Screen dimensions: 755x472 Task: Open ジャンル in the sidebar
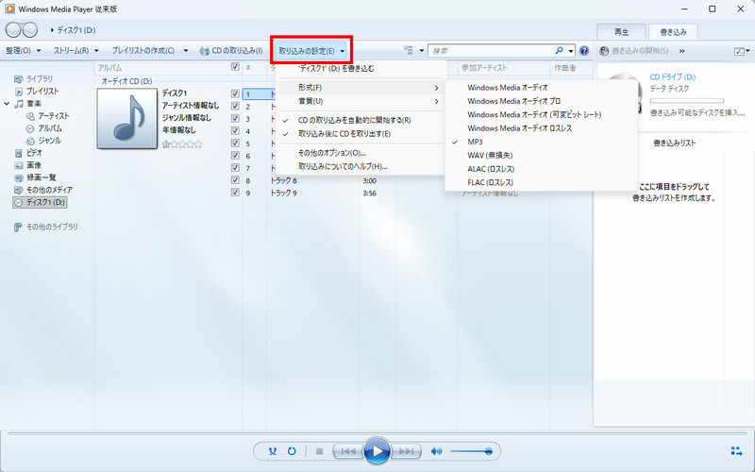coord(43,141)
